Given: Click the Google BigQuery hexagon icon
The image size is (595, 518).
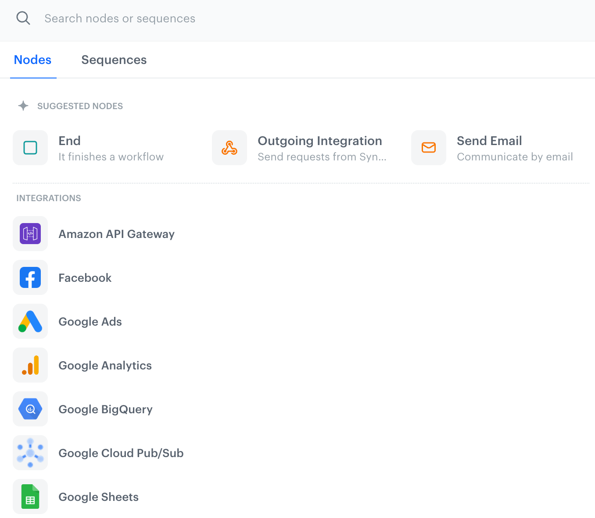Looking at the screenshot, I should click(30, 409).
